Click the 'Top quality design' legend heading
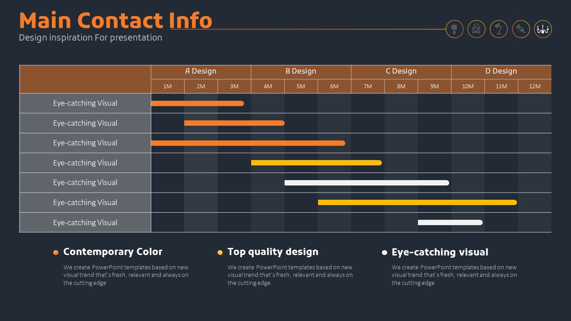This screenshot has width=571, height=321. 273,252
